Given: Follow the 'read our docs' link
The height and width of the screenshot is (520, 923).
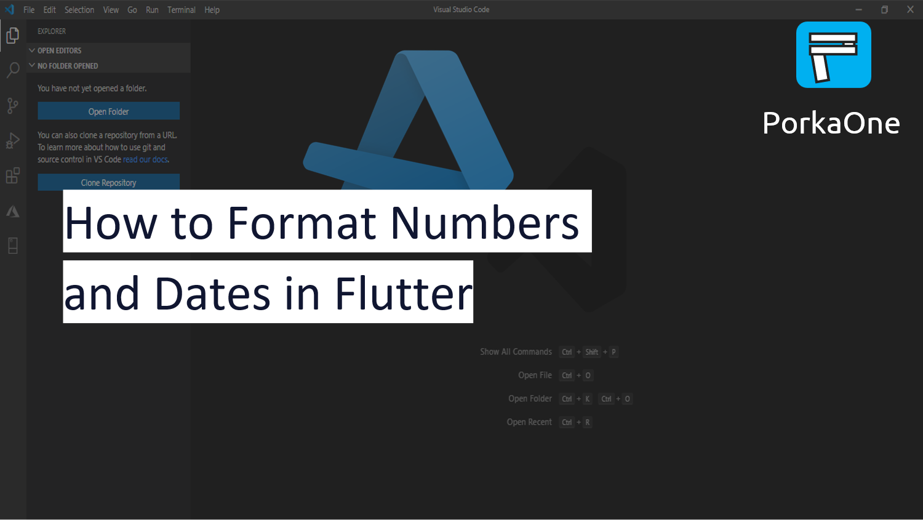Looking at the screenshot, I should coord(145,159).
